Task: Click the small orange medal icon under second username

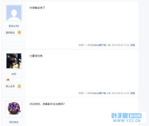Action: 8,80
